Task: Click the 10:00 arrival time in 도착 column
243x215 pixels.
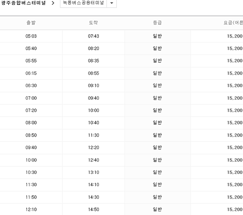Action: [x=93, y=110]
